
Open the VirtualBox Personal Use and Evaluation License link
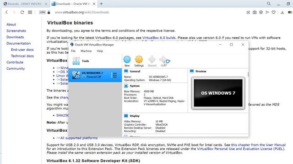[x=241, y=149]
